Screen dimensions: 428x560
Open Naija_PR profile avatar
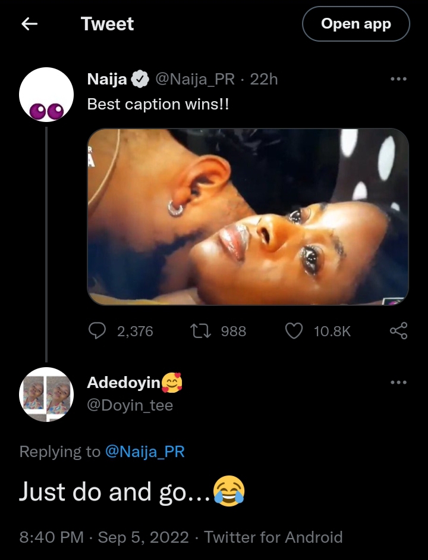pos(46,95)
